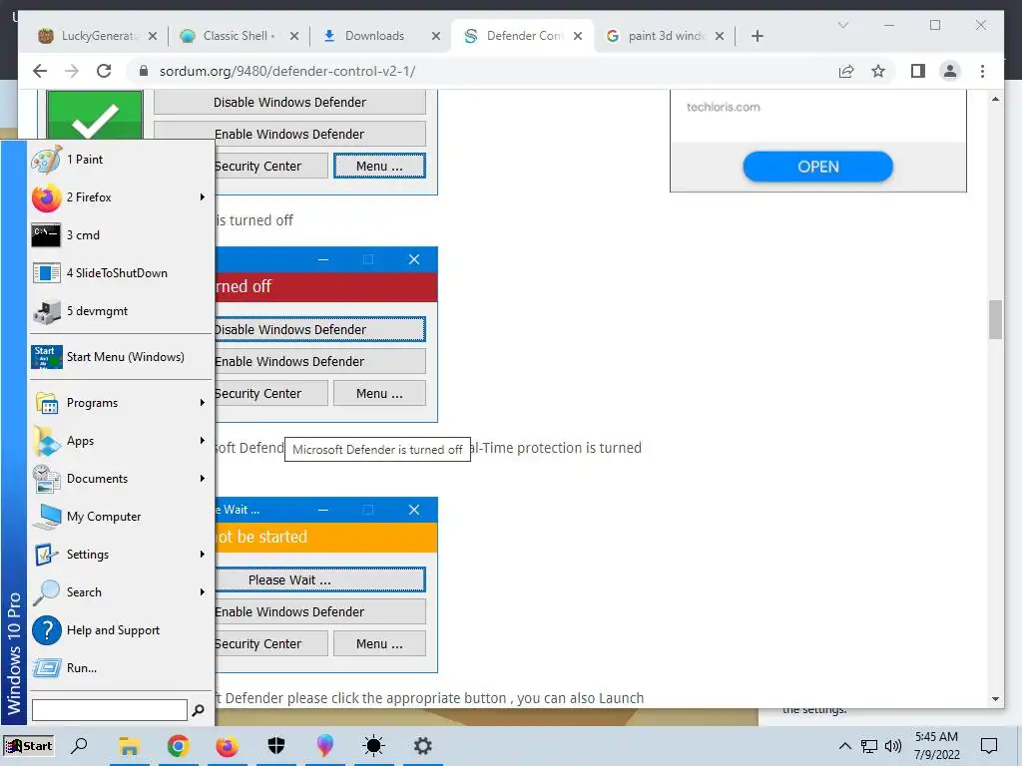Image resolution: width=1022 pixels, height=766 pixels.
Task: Open the Settings start menu item
Action: 121,555
